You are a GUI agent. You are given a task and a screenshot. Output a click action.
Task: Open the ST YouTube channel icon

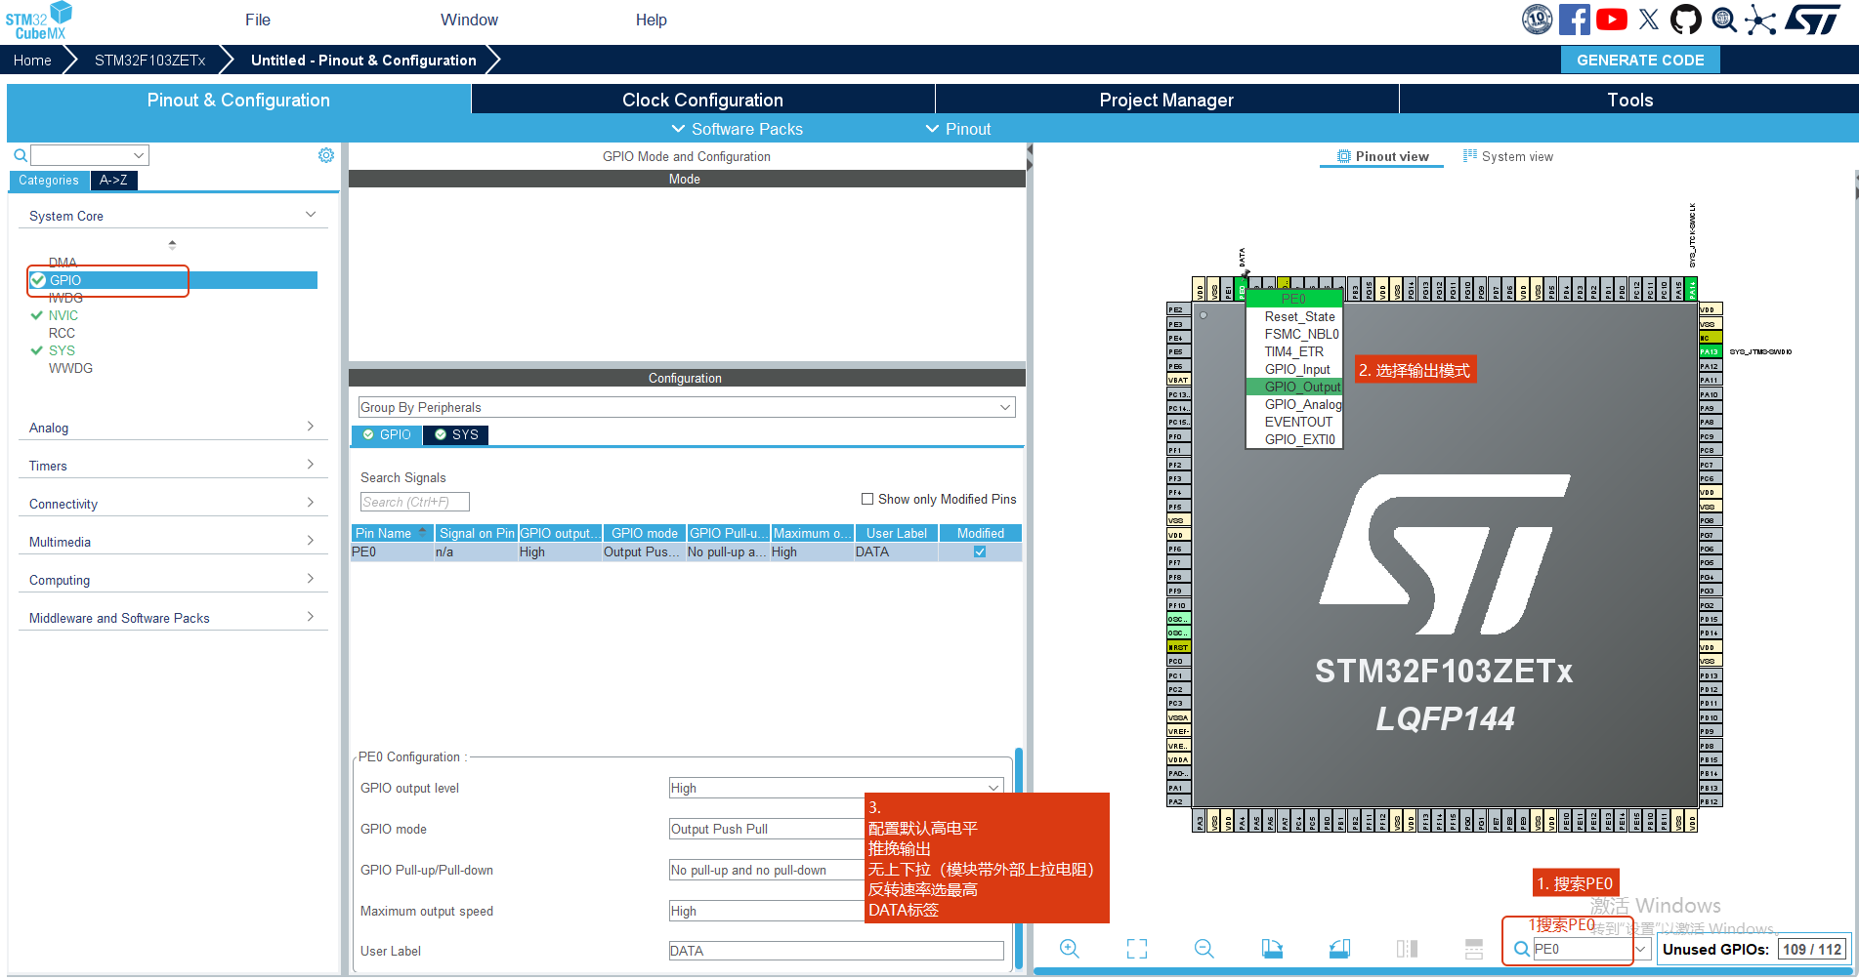[x=1612, y=20]
